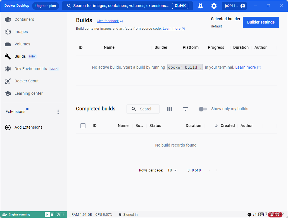Click the Completed builds heading
The height and width of the screenshot is (218, 288).
point(96,109)
